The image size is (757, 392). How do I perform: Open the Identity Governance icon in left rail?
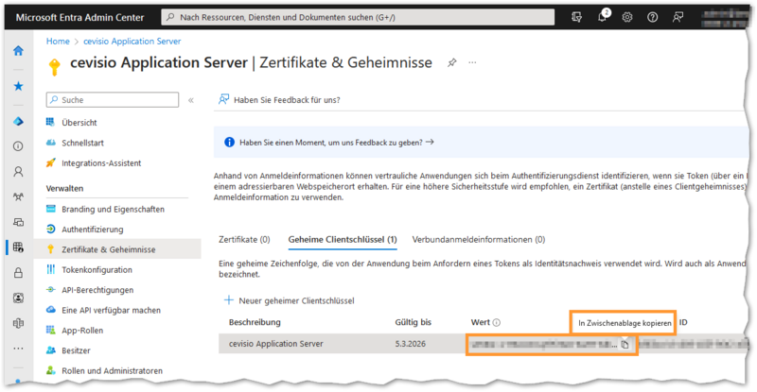tap(18, 298)
